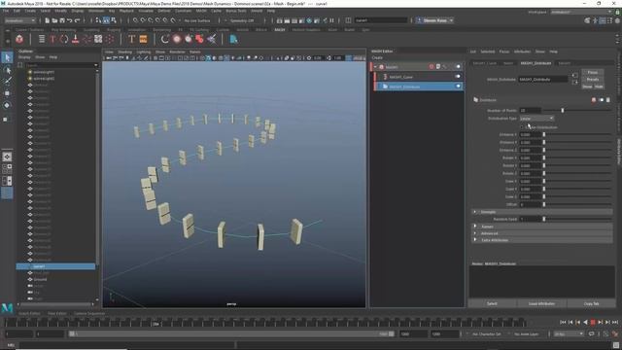Viewport: 622px width, 350px height.
Task: Click the Presets button
Action: click(593, 80)
